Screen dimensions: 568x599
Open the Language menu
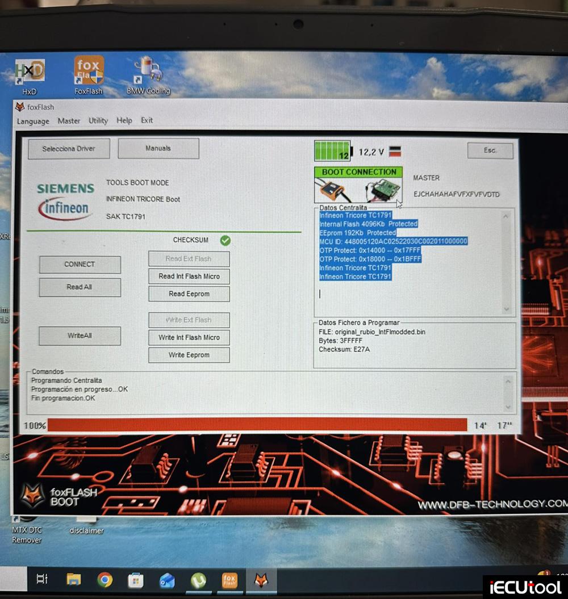(x=33, y=121)
